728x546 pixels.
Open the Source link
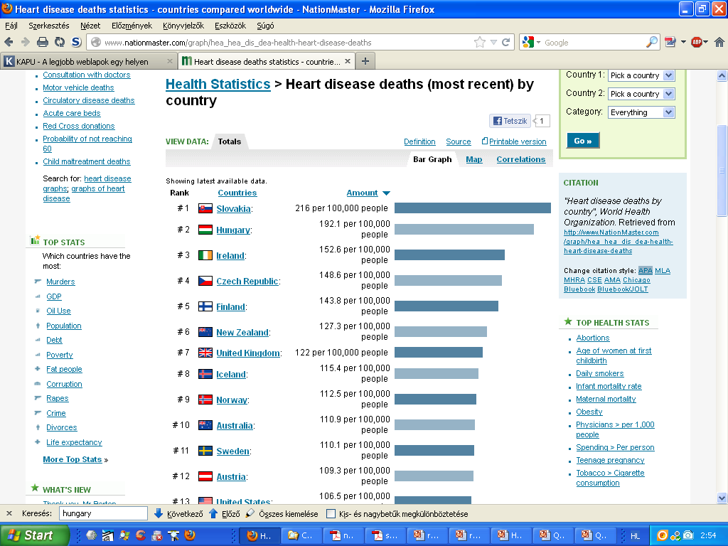pos(459,141)
